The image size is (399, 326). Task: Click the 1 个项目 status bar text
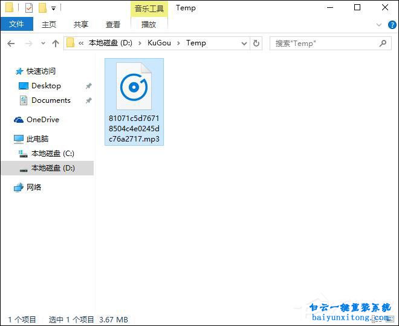coord(22,319)
